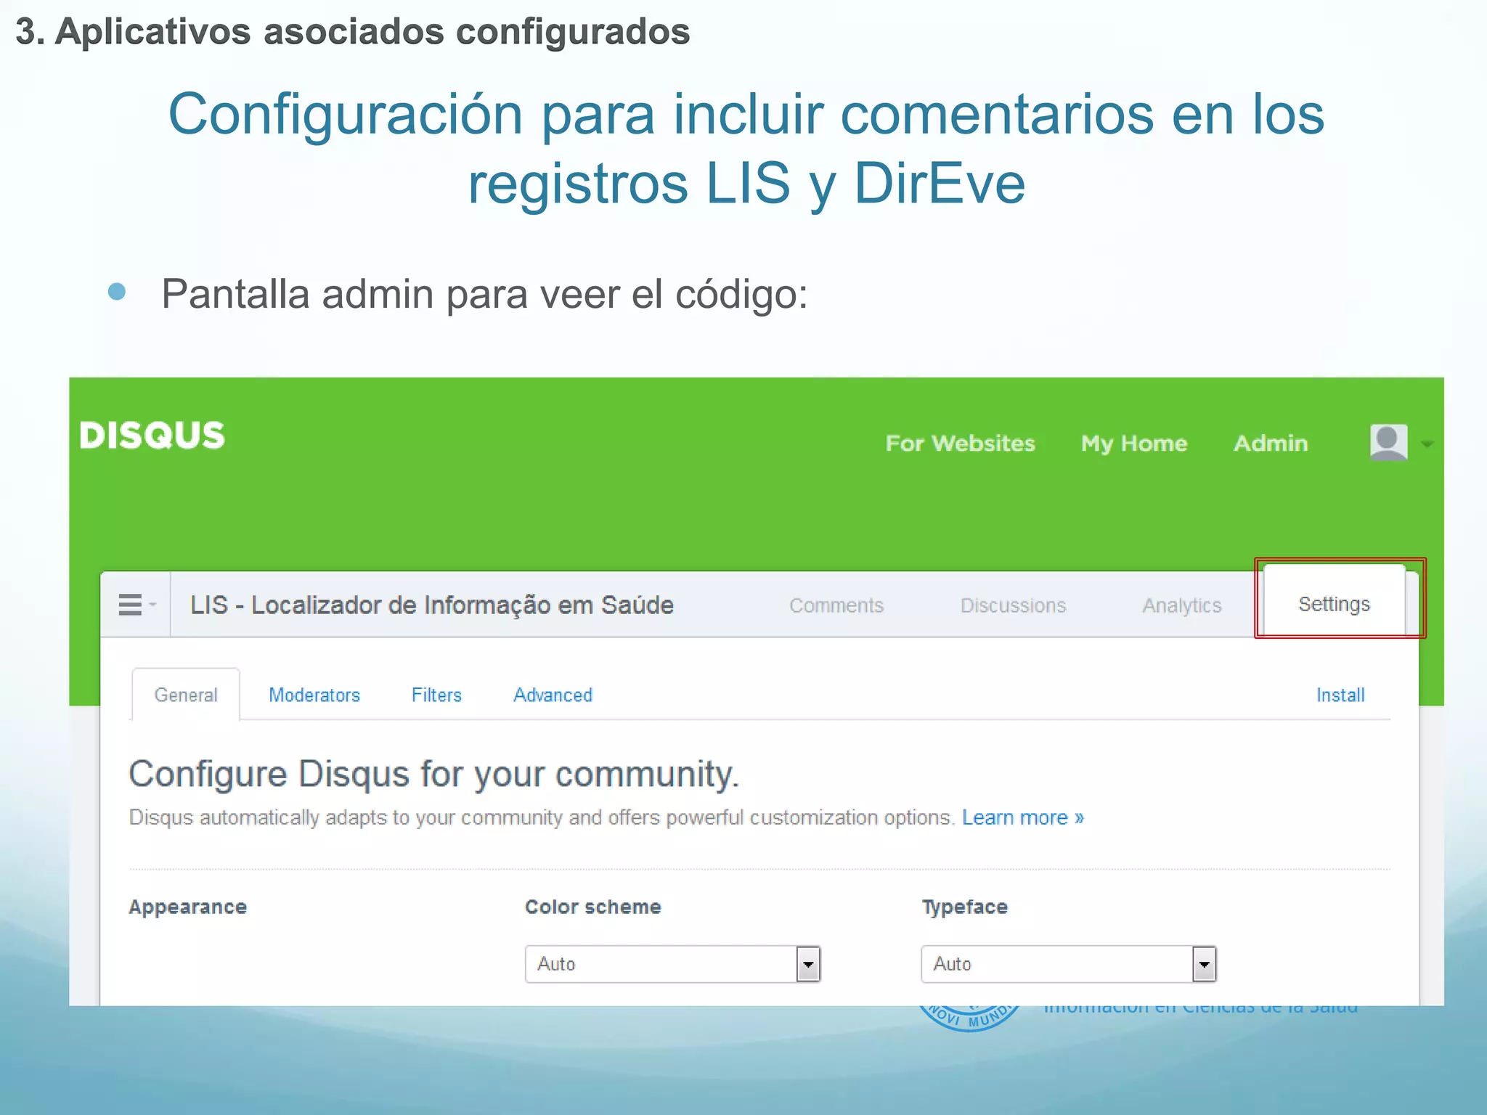The height and width of the screenshot is (1115, 1487).
Task: Open the Moderators tab
Action: pyautogui.click(x=314, y=695)
